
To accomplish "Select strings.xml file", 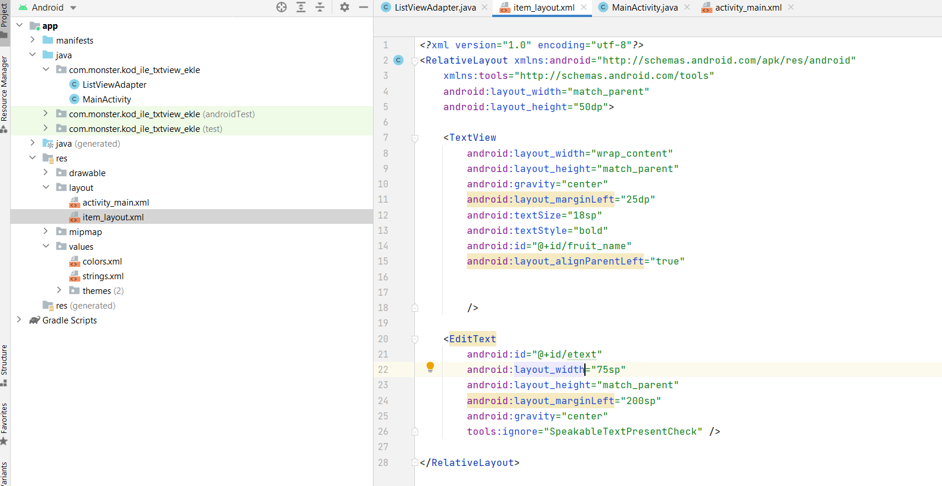I will pos(103,276).
